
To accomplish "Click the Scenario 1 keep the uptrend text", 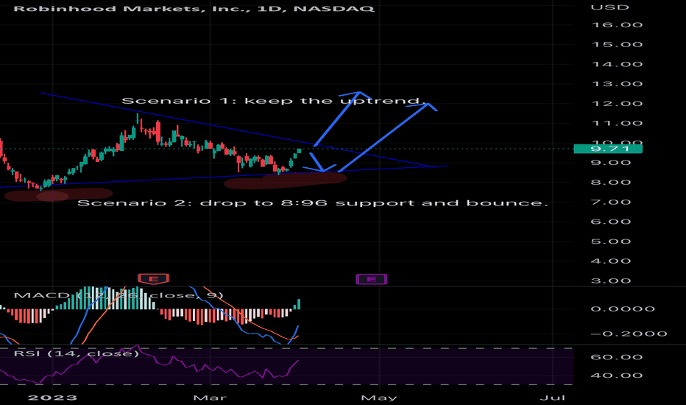I will [x=273, y=101].
